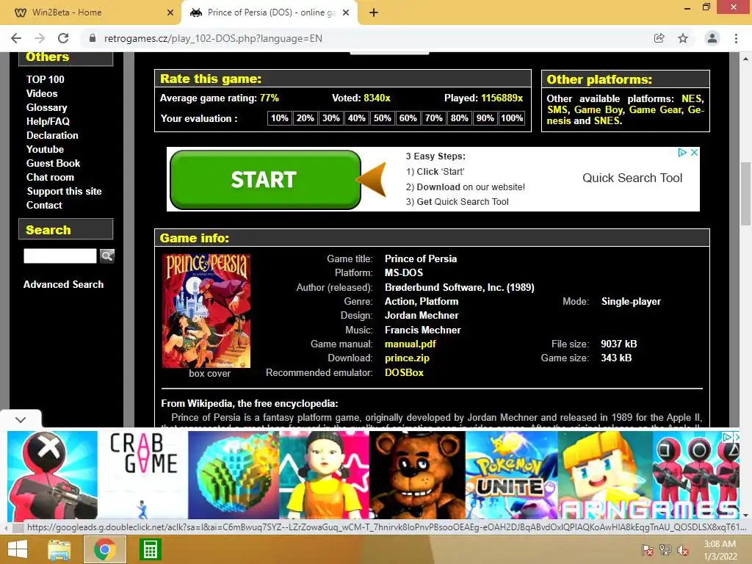Click the share page icon in address bar

pyautogui.click(x=659, y=38)
